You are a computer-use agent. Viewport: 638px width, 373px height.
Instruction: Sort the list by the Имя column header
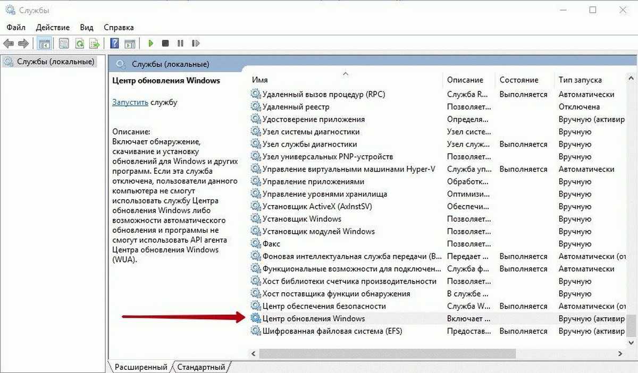tap(260, 80)
